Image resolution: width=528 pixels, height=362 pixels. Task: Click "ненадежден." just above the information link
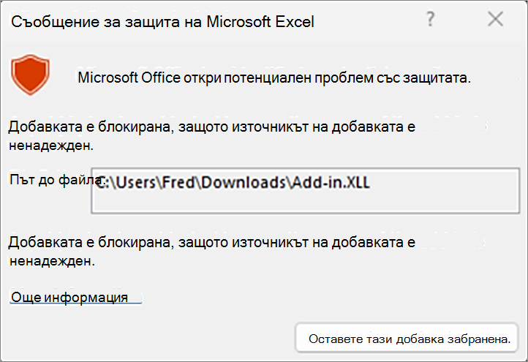tap(52, 260)
